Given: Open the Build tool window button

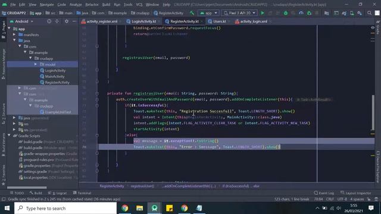Looking at the screenshot, I should click(36, 193).
